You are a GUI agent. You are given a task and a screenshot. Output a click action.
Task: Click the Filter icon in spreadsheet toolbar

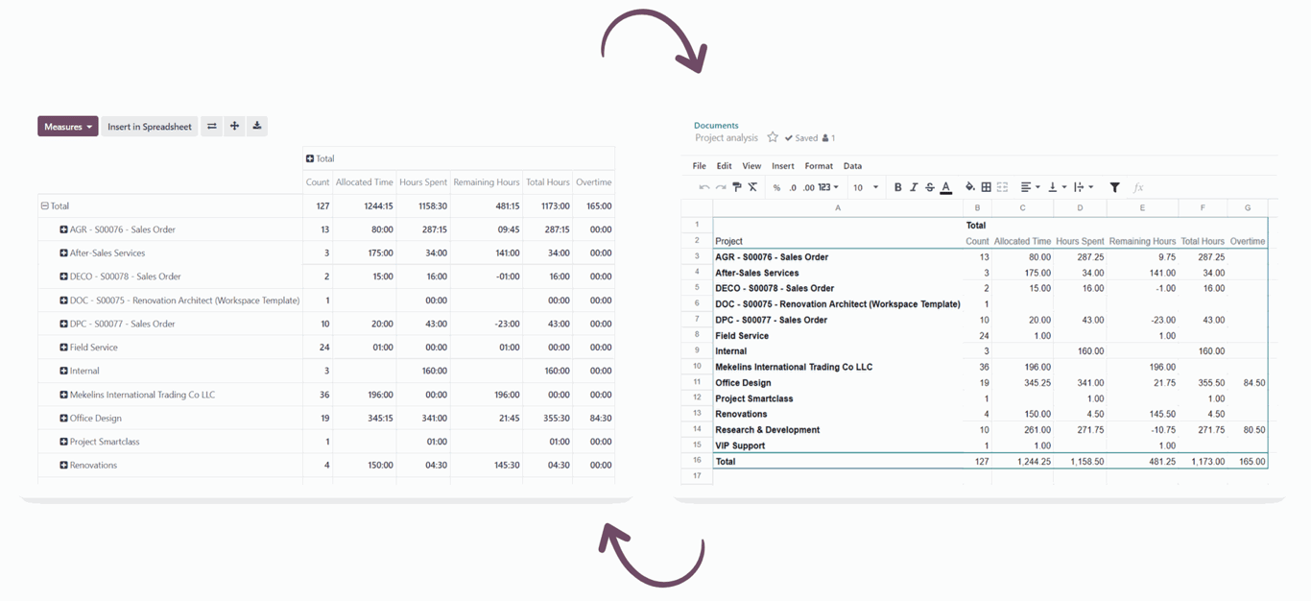click(1114, 186)
